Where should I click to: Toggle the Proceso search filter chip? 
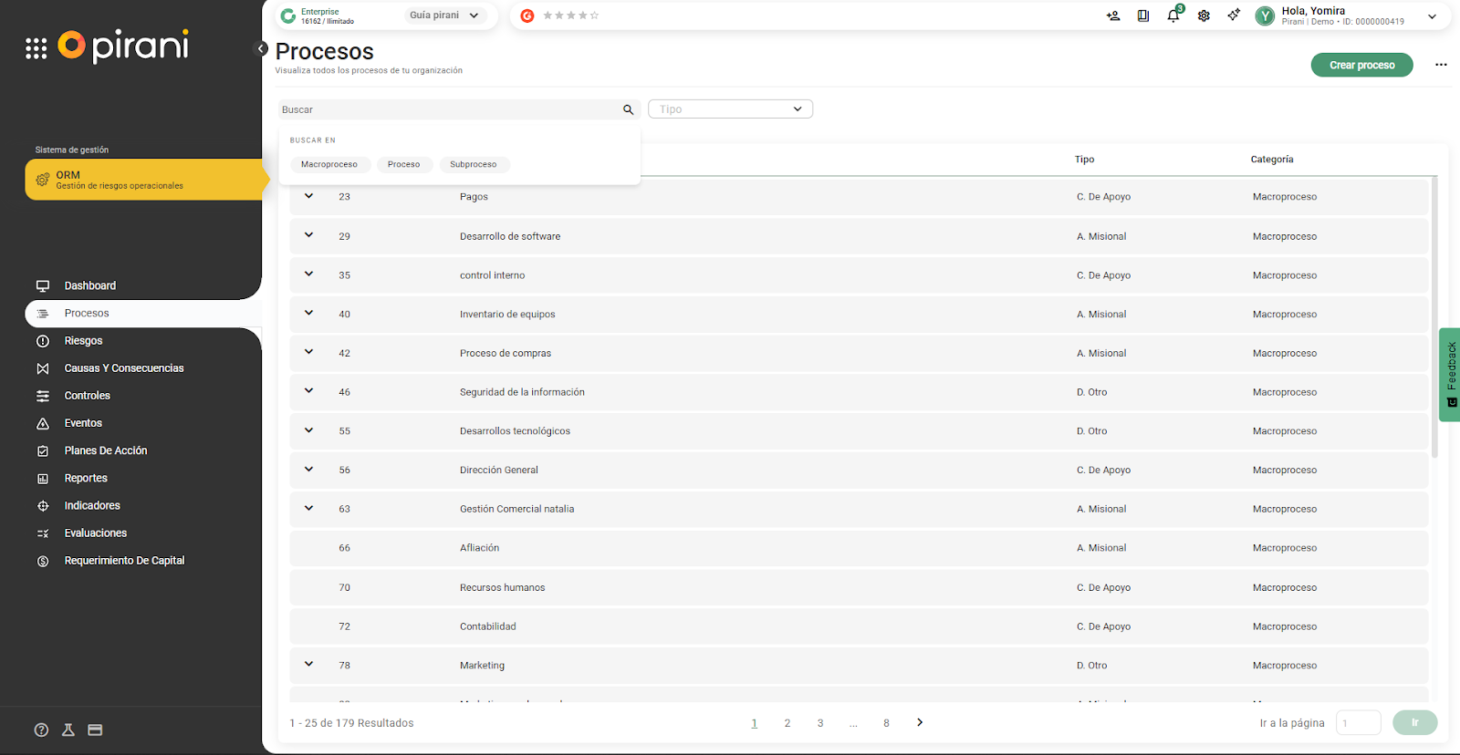click(403, 165)
